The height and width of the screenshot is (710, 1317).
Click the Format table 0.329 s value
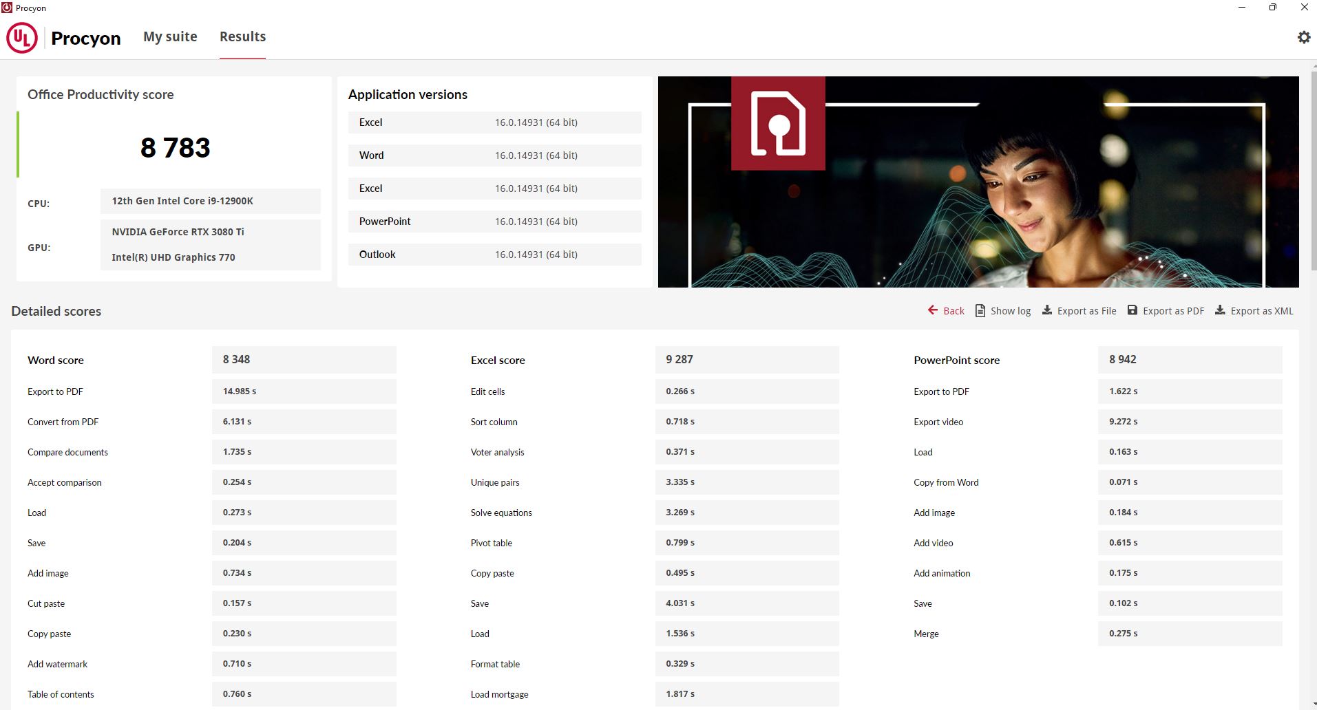(747, 664)
